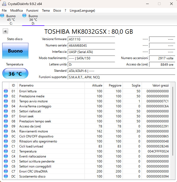Click status icon for DC Scostamento disco

[x=6, y=176]
